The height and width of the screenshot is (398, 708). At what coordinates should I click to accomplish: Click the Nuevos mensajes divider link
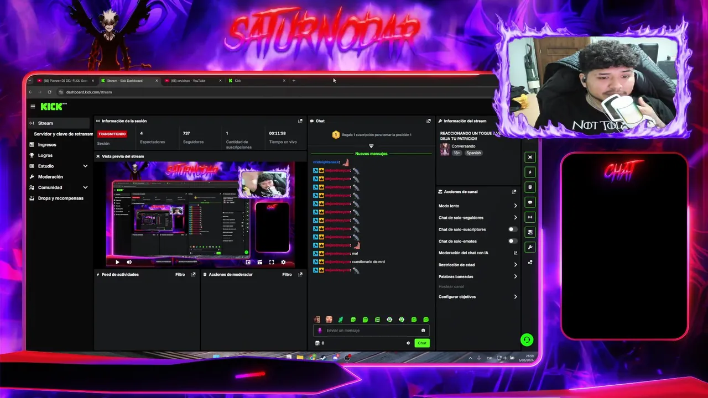(371, 154)
